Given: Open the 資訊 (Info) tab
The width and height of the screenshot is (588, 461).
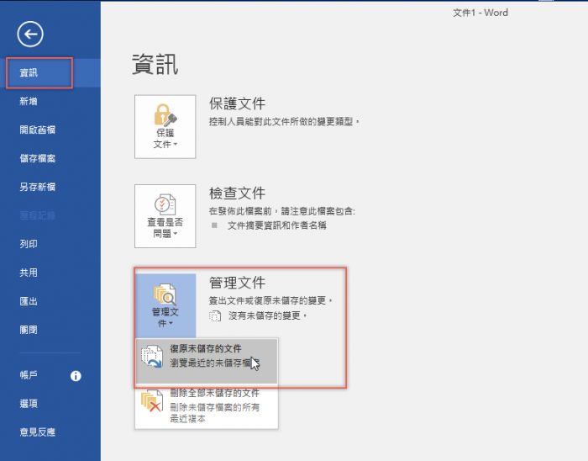Looking at the screenshot, I should [x=50, y=73].
